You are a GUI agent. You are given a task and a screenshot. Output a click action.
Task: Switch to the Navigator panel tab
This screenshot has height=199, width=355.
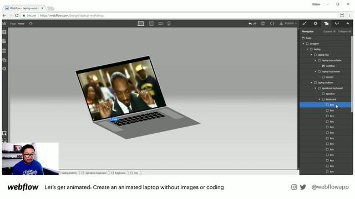coord(326,23)
